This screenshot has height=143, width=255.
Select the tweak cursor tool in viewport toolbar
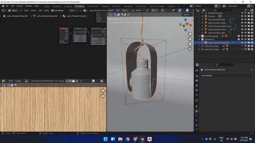tap(111, 15)
